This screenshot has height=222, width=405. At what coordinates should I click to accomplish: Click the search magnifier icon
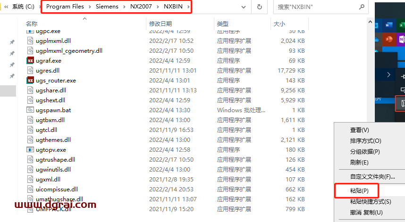pyautogui.click(x=362, y=7)
